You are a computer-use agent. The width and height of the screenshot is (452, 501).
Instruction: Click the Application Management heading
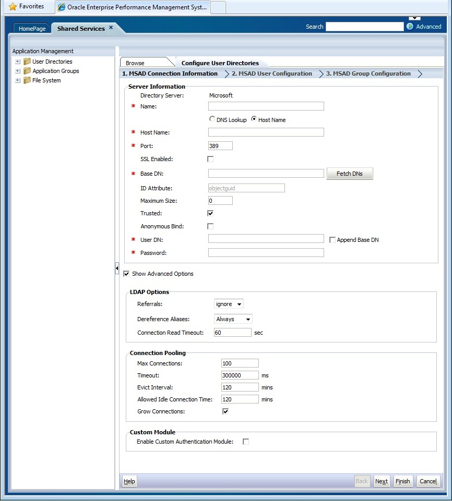pyautogui.click(x=43, y=51)
